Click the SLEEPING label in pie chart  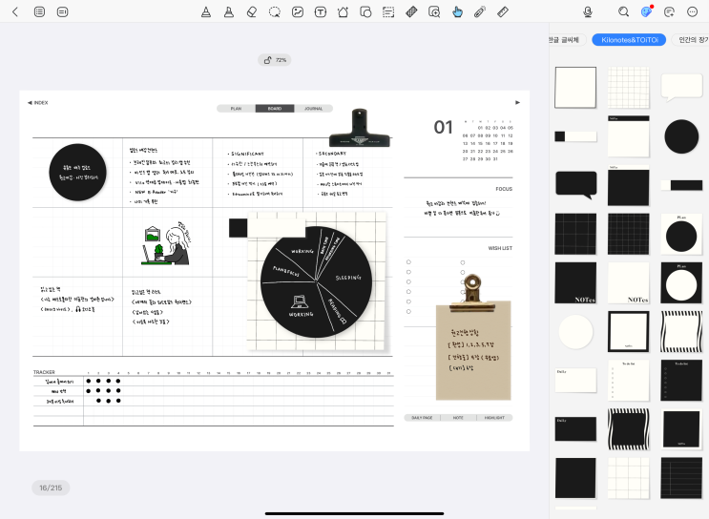348,278
